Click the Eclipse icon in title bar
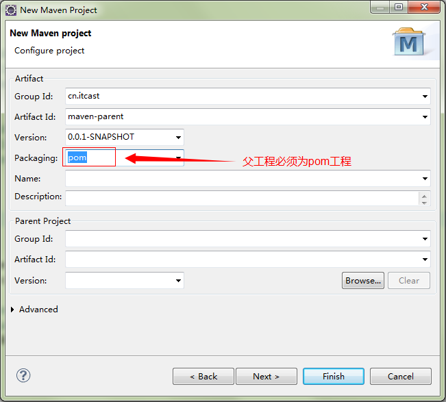The height and width of the screenshot is (402, 446). click(x=11, y=10)
